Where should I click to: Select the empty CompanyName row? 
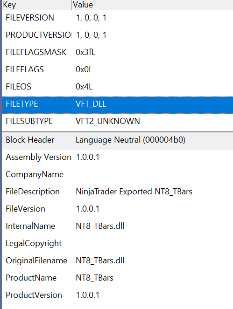pyautogui.click(x=118, y=174)
